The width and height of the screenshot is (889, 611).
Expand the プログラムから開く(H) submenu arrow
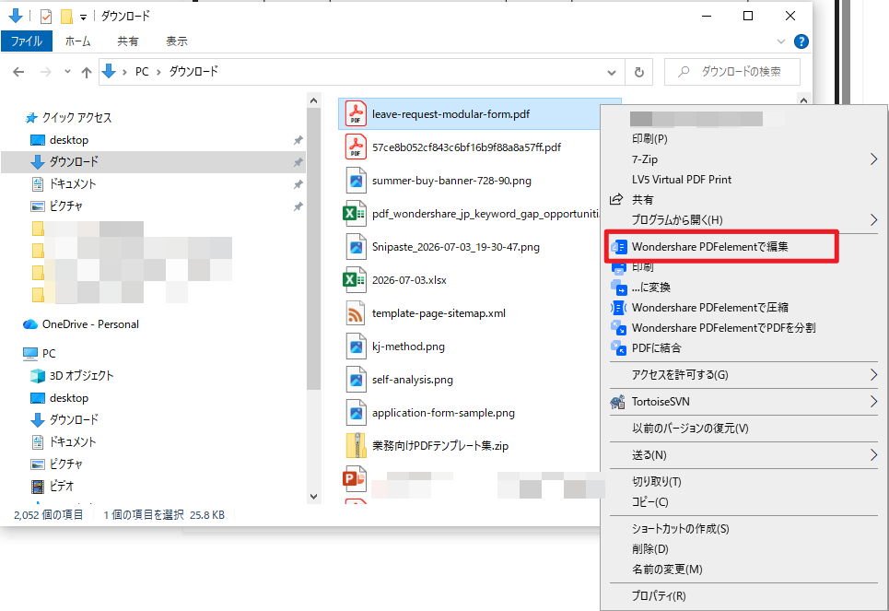coord(873,220)
